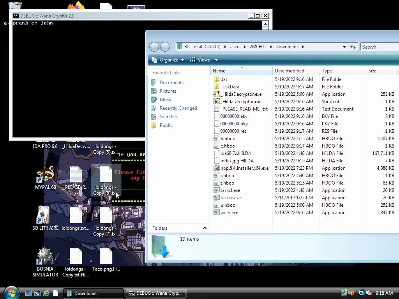Expand the address bar history dropdown
Image resolution: width=399 pixels, height=299 pixels.
coord(344,47)
